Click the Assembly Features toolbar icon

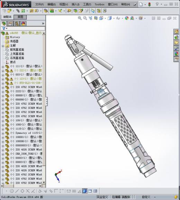click(52, 11)
